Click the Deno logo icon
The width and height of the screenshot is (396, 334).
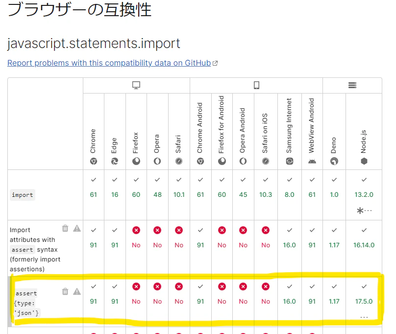334,161
